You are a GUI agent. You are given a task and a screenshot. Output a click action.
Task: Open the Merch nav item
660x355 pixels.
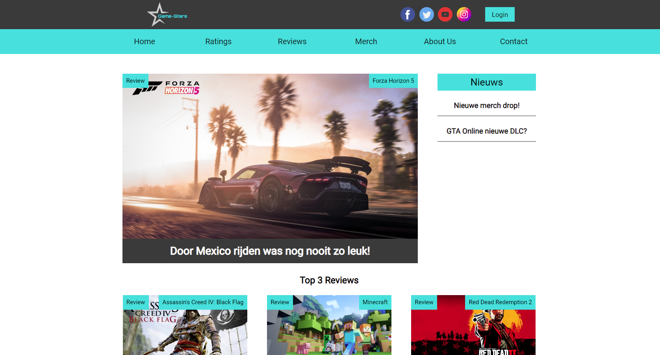tap(366, 41)
